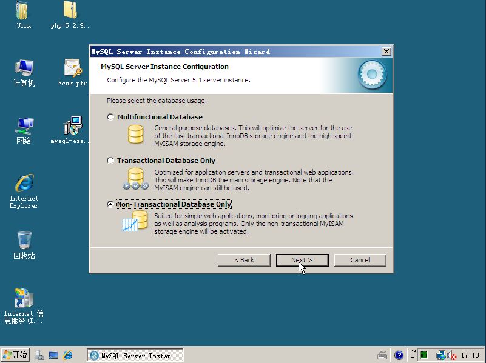Click the 17:18 clock in the system tray
The width and height of the screenshot is (486, 363).
click(470, 355)
